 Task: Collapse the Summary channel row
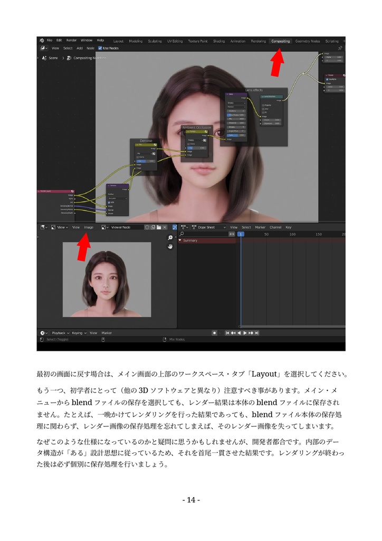[x=180, y=240]
